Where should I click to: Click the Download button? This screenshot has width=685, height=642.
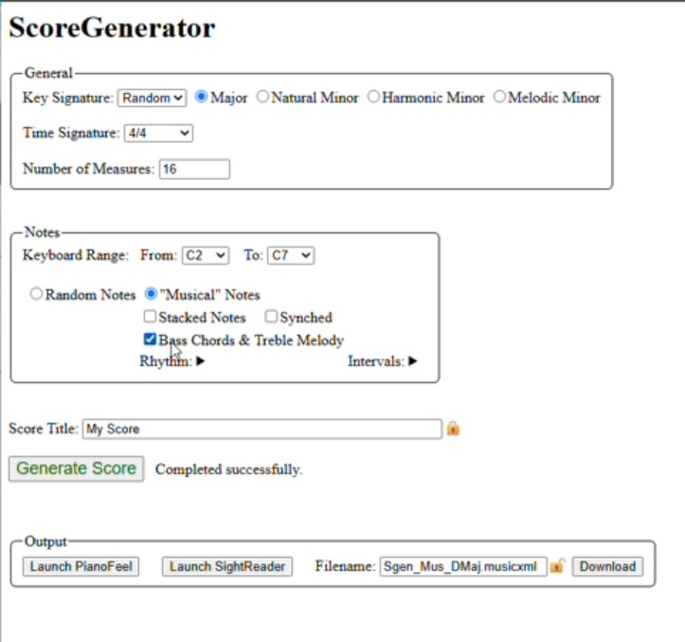[x=607, y=566]
